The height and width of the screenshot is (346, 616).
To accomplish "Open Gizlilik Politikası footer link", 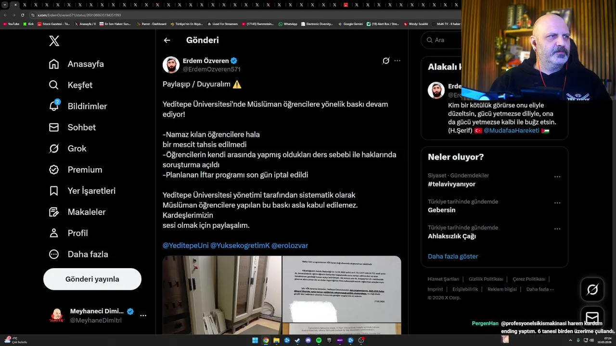I will point(486,279).
